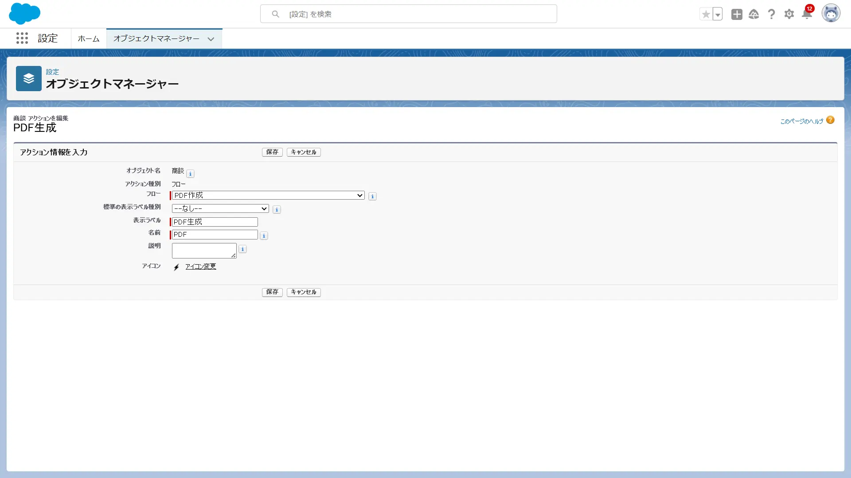851x478 pixels.
Task: Open オブジェクトマネージャー tab chevron menu
Action: tap(211, 39)
